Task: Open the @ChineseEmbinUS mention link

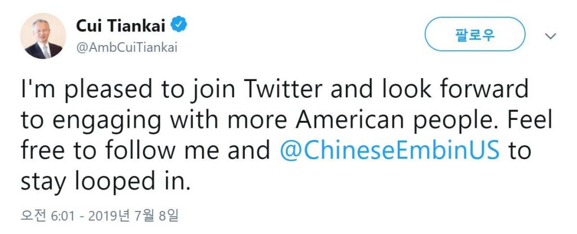Action: (x=390, y=151)
